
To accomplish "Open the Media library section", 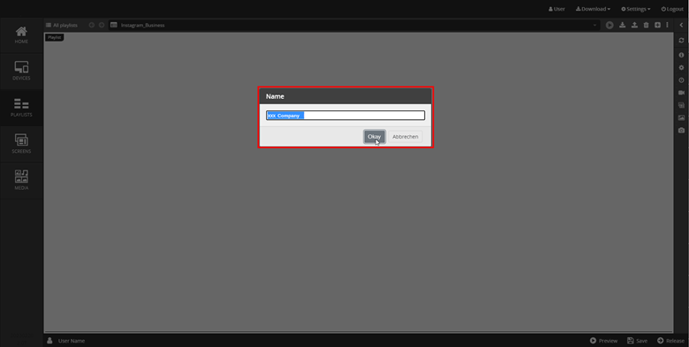I will [21, 181].
